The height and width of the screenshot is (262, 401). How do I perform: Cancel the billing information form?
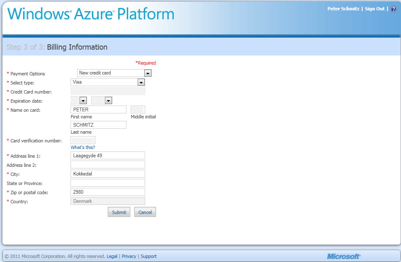[x=145, y=212]
